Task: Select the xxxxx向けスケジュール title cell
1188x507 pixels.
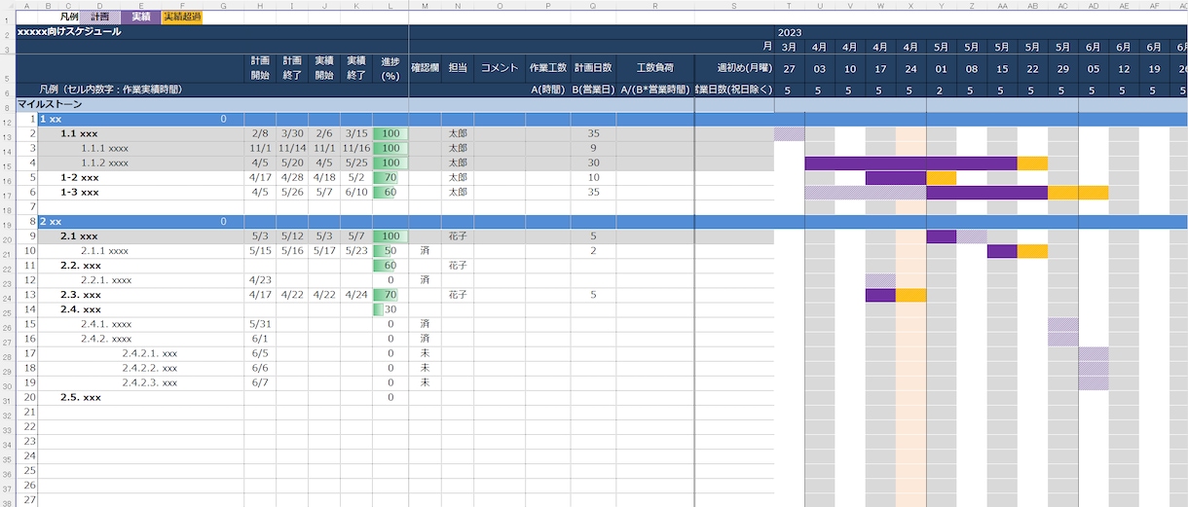Action: pyautogui.click(x=70, y=32)
